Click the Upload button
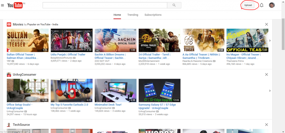Viewport: 285px width, 133px height. (x=248, y=5)
